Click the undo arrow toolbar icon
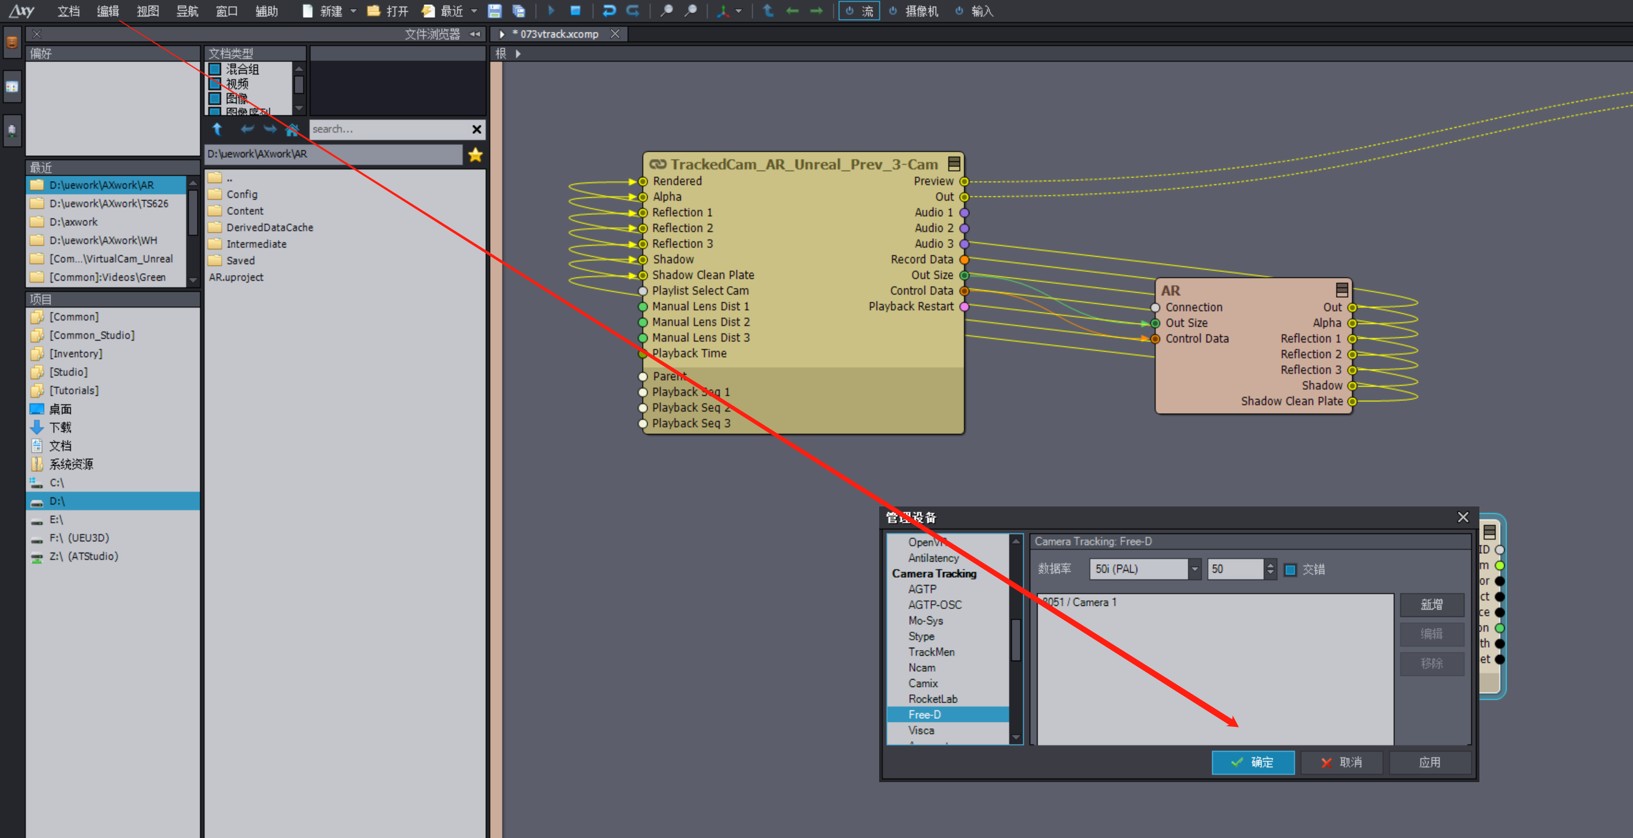 609,11
